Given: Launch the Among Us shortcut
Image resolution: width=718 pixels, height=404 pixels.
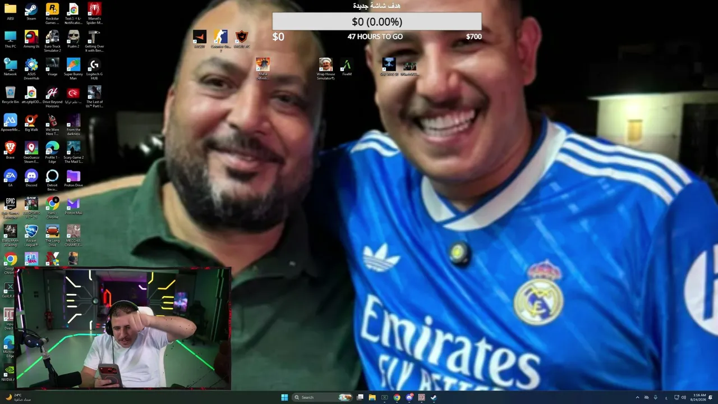Looking at the screenshot, I should [31, 40].
